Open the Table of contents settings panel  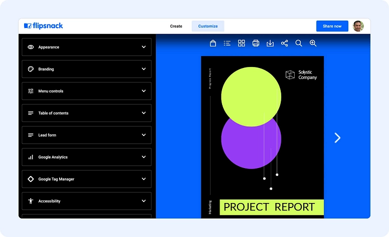click(87, 113)
